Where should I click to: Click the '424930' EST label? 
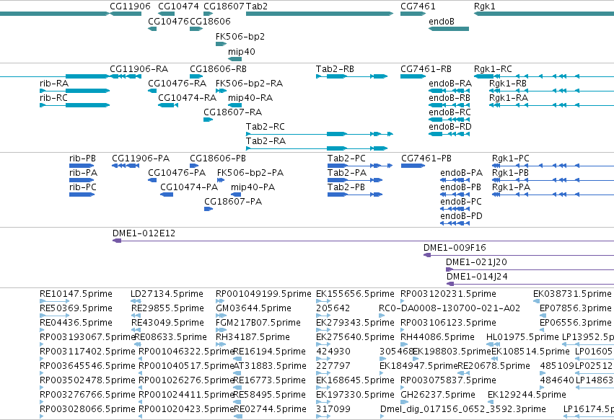pyautogui.click(x=333, y=352)
